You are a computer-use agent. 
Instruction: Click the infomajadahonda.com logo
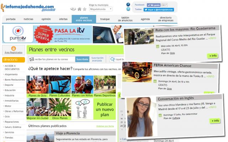28,7
